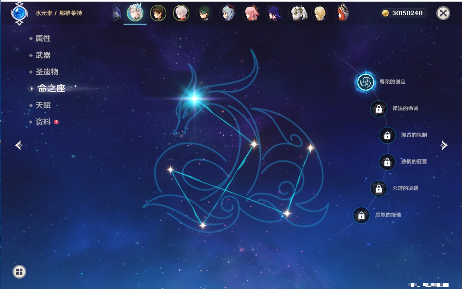Image resolution: width=462 pixels, height=289 pixels.
Task: Select Neuvillette's highlighted portrait in the character bar
Action: tap(135, 13)
